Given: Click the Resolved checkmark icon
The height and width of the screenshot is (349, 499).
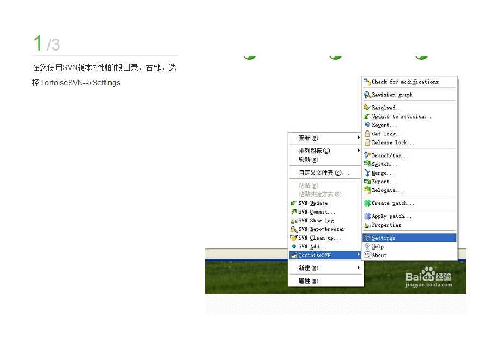Looking at the screenshot, I should (367, 108).
